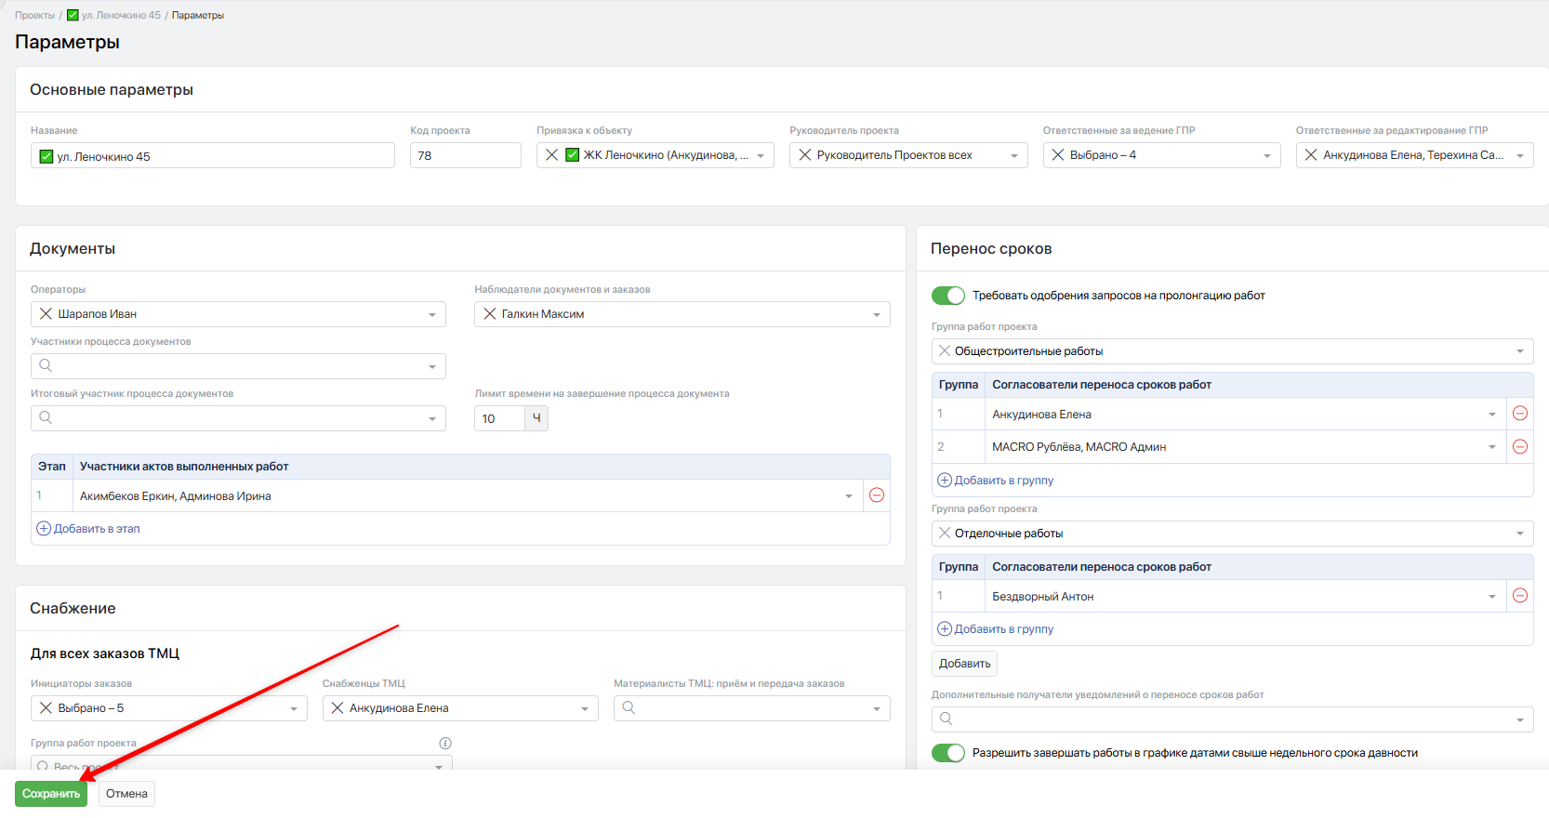This screenshot has height=818, width=1549.
Task: Click the Код проекта input field
Action: (465, 156)
